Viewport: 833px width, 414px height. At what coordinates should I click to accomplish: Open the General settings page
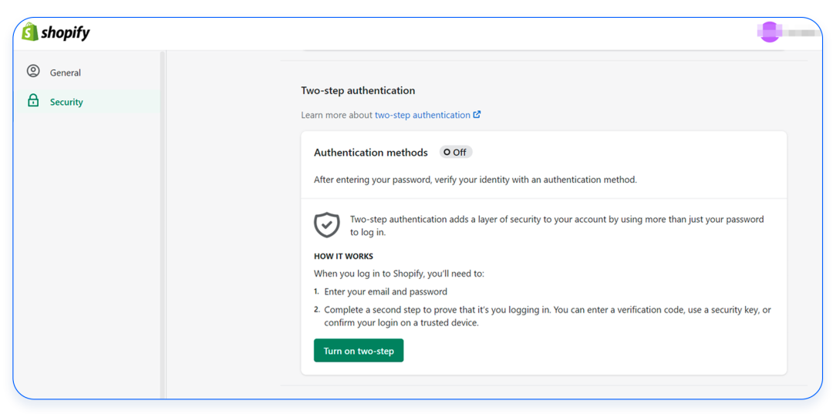pyautogui.click(x=66, y=72)
